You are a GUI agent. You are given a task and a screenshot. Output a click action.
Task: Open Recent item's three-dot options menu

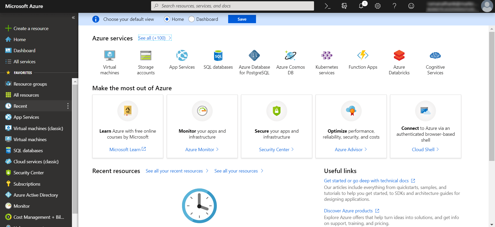(68, 106)
